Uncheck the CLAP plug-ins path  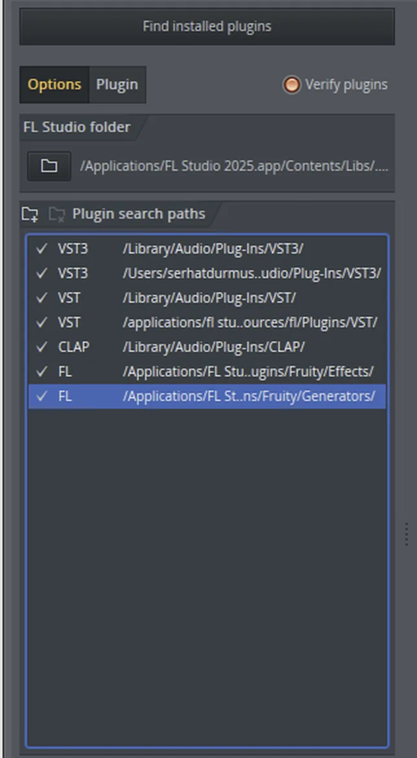(42, 347)
